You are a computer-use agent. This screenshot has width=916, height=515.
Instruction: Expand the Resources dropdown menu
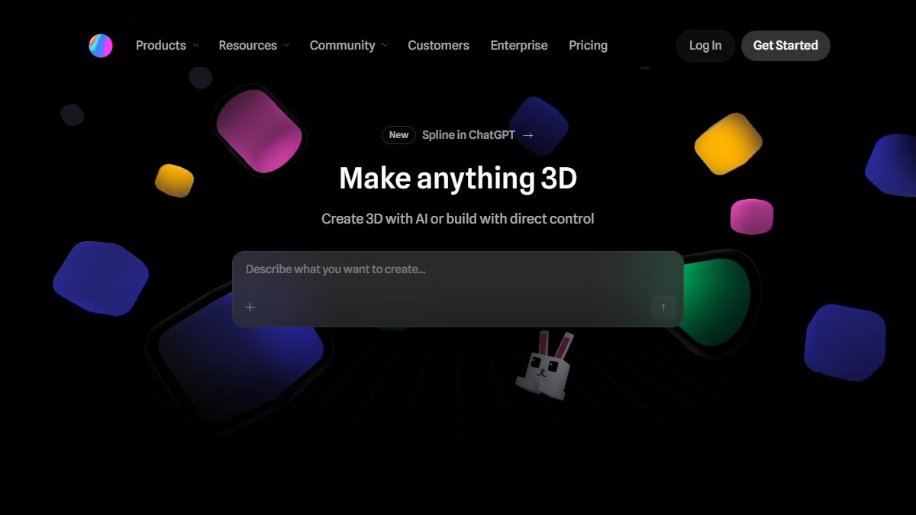(254, 46)
